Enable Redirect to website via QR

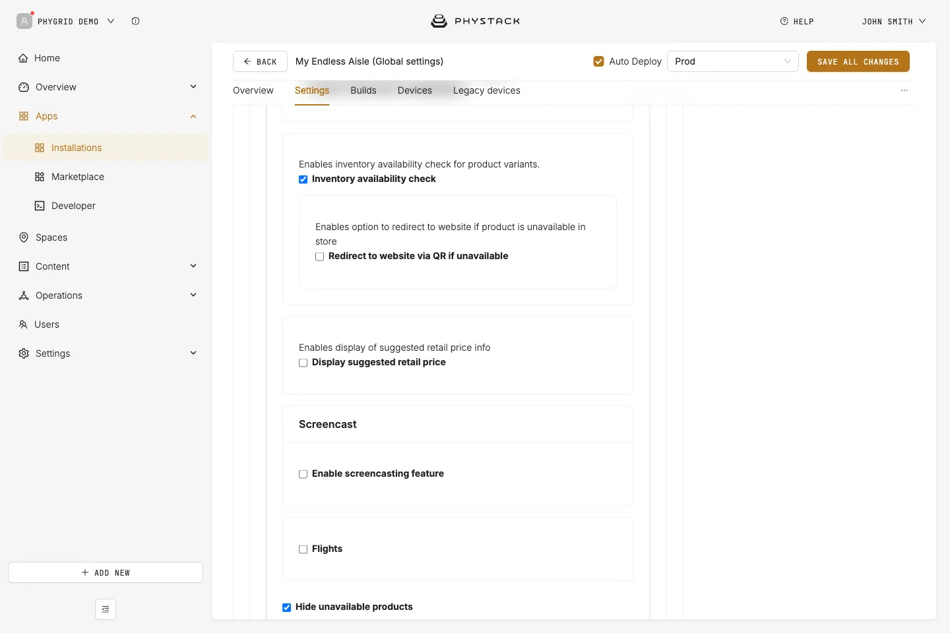pyautogui.click(x=320, y=256)
